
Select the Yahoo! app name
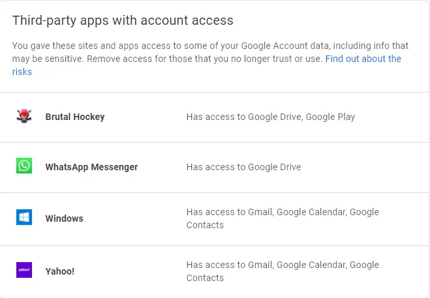pyautogui.click(x=60, y=271)
